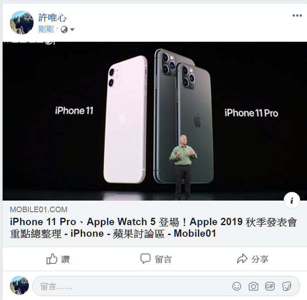Click the globe public privacy icon

coord(64,30)
